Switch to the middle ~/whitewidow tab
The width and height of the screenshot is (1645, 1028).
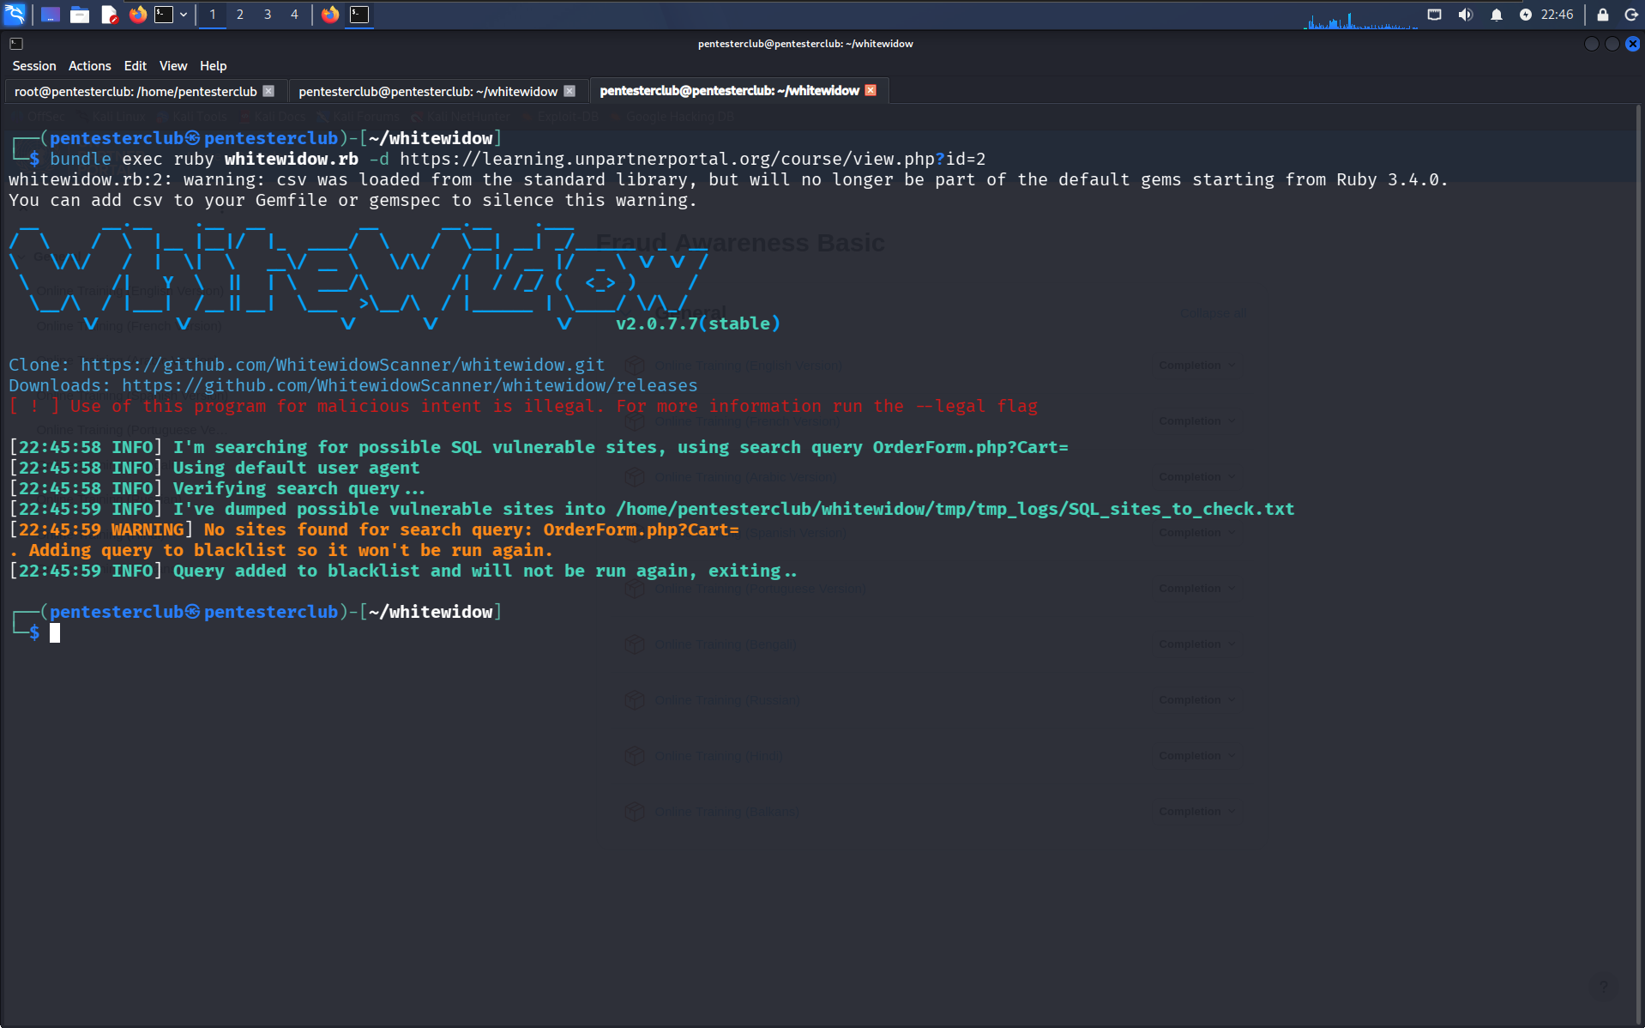point(428,92)
